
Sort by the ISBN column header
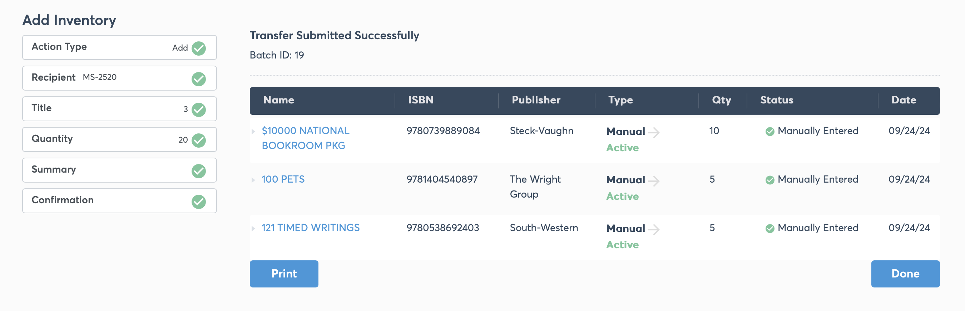pos(420,100)
